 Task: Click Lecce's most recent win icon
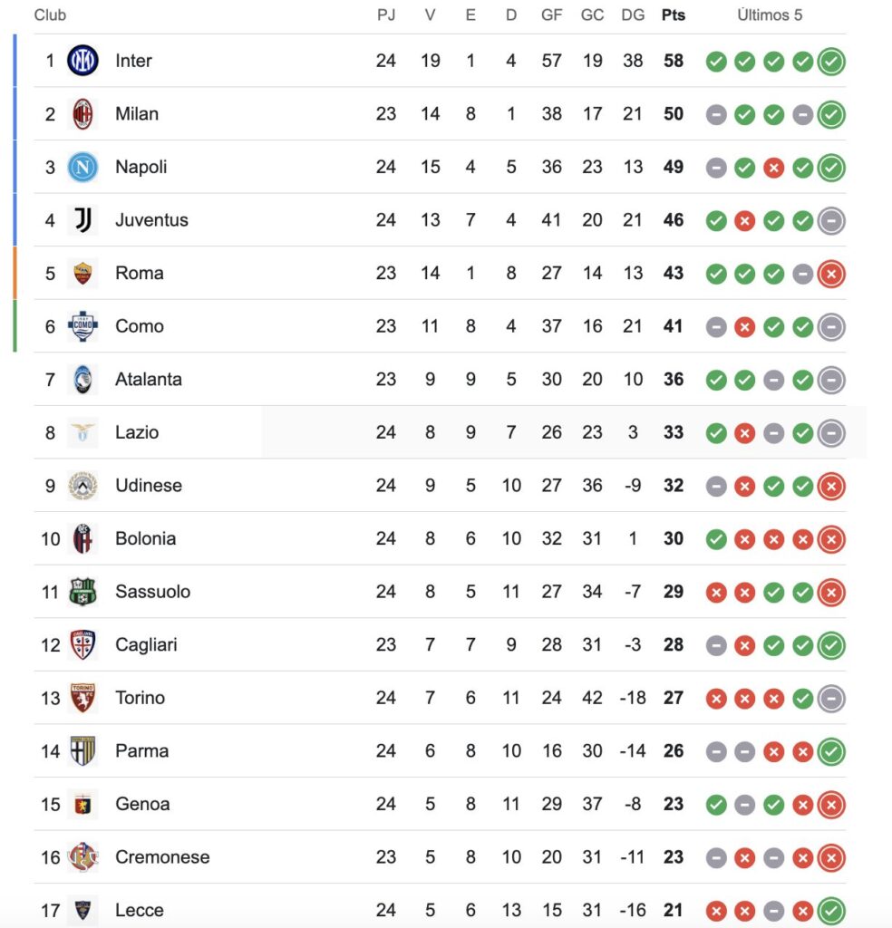click(831, 910)
